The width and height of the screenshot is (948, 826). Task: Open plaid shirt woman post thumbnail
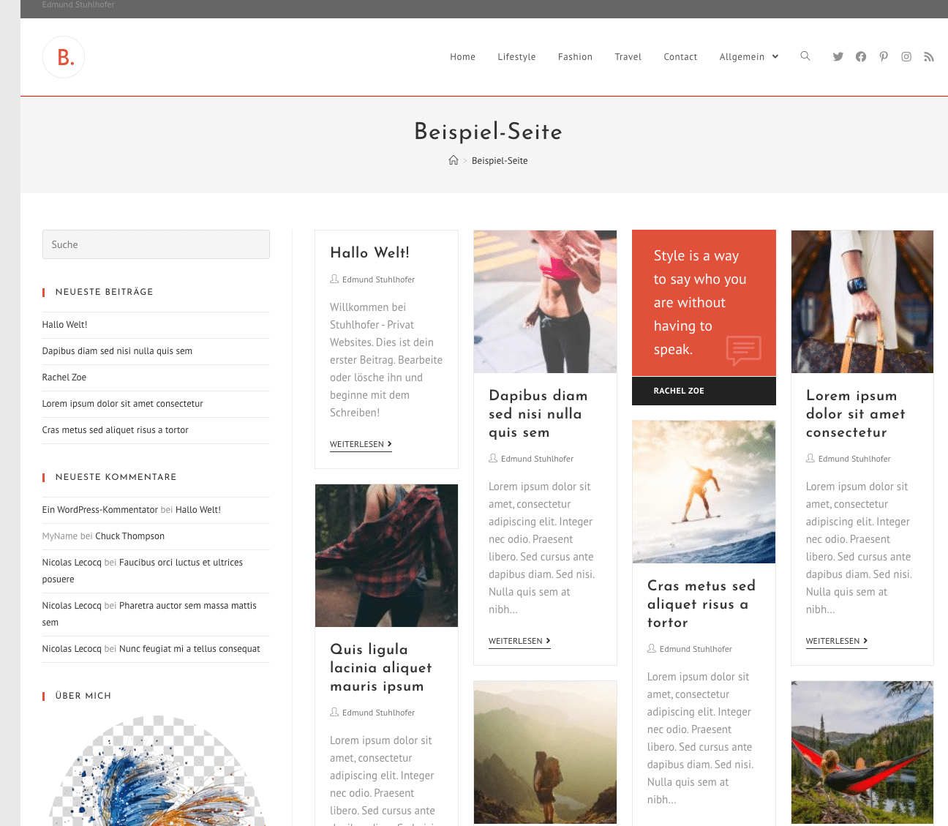coord(386,555)
